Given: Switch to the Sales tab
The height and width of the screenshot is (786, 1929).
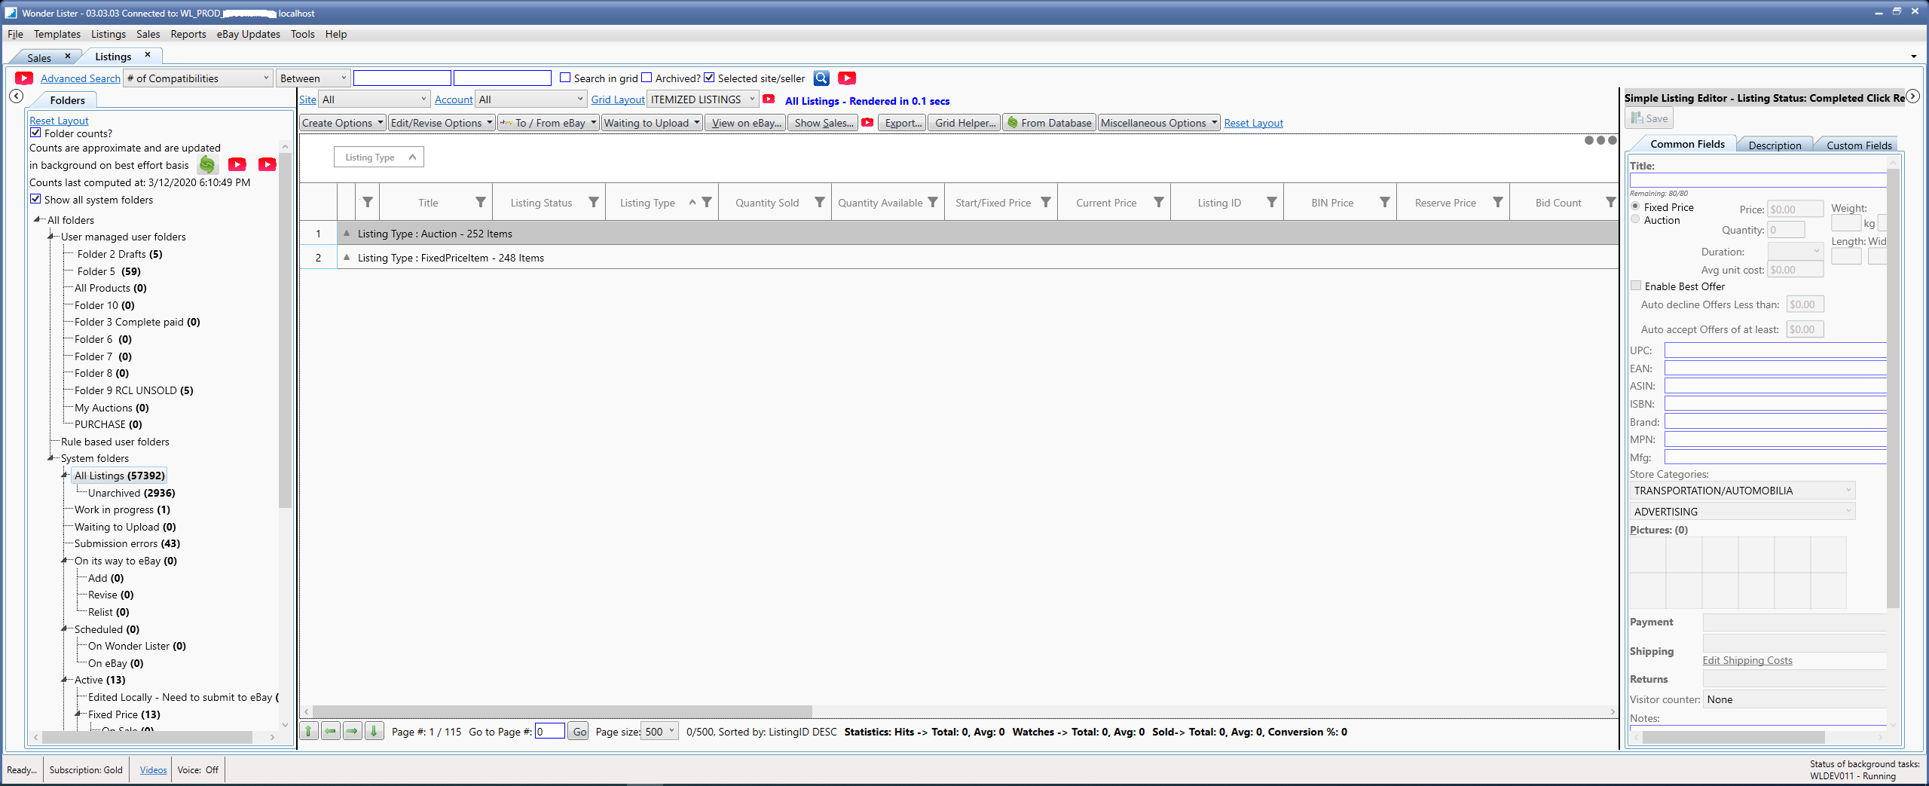Looking at the screenshot, I should (39, 57).
